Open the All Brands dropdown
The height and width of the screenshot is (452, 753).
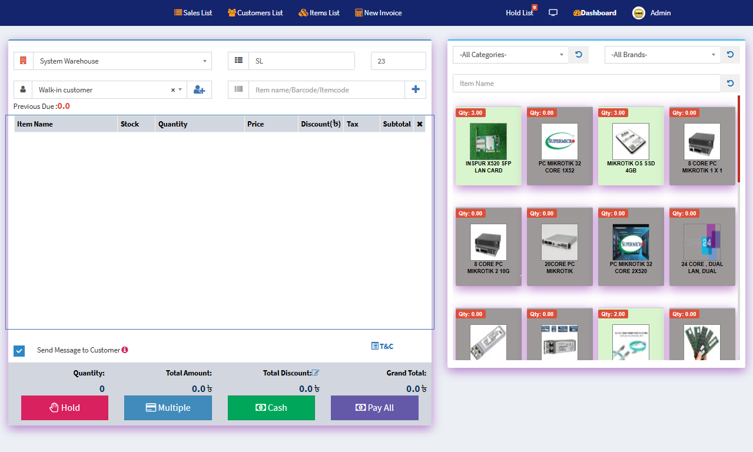[x=662, y=55]
